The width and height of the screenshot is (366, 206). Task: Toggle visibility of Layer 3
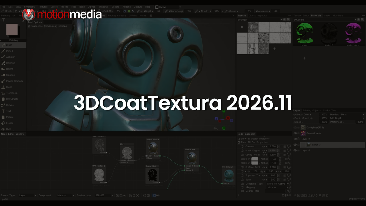pos(295,145)
